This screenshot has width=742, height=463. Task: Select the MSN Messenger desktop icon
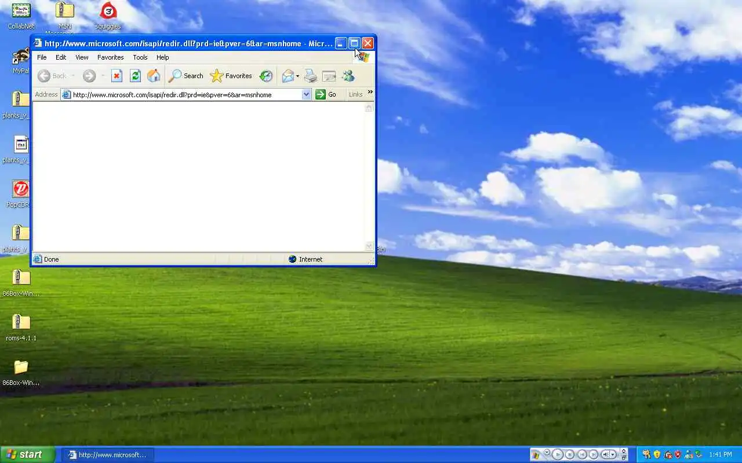pos(65,16)
